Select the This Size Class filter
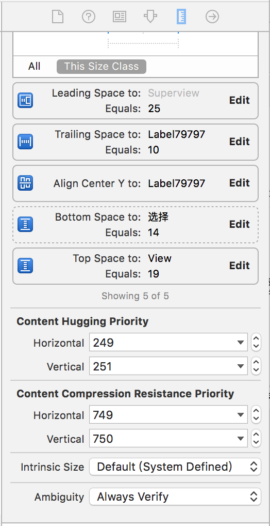 (x=102, y=67)
